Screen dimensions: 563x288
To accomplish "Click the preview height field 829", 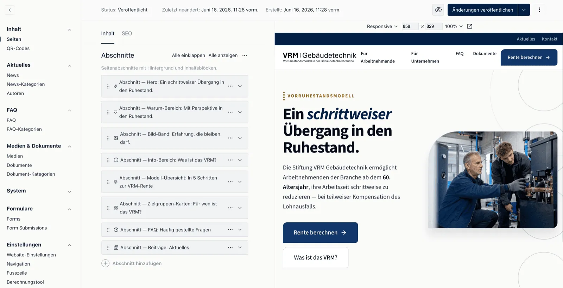I will tap(434, 26).
